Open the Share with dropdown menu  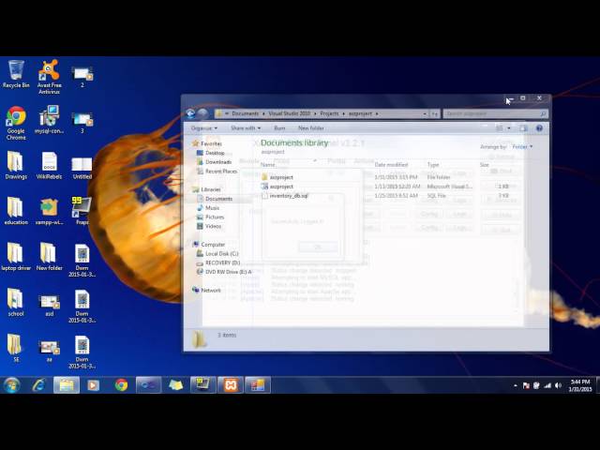coord(246,128)
